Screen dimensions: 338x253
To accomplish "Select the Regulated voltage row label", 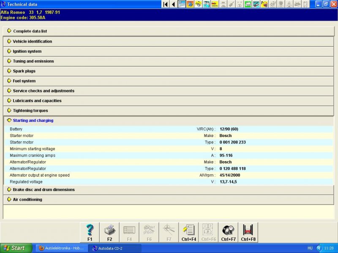I will click(26, 182).
